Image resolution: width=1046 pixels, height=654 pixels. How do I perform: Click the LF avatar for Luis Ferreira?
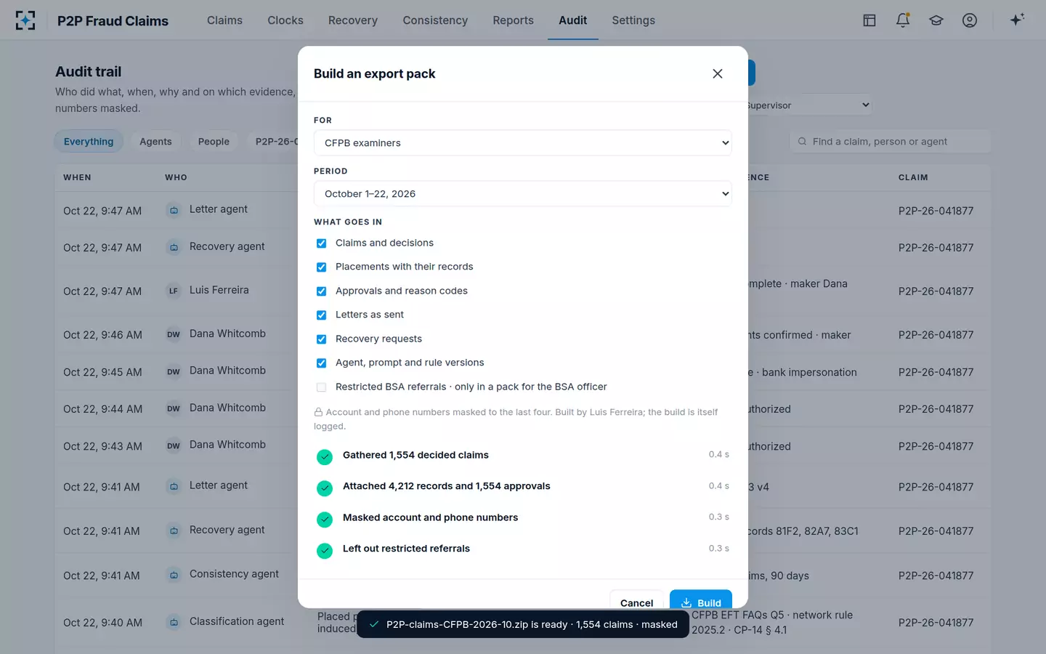[x=174, y=291]
